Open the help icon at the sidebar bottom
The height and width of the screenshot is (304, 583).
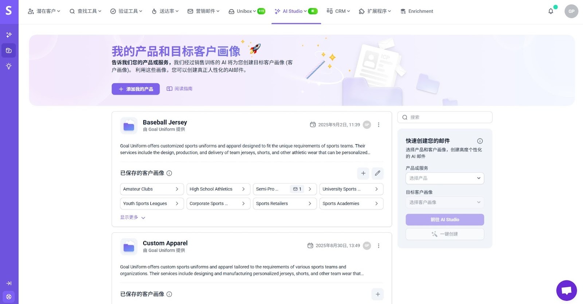(9, 297)
